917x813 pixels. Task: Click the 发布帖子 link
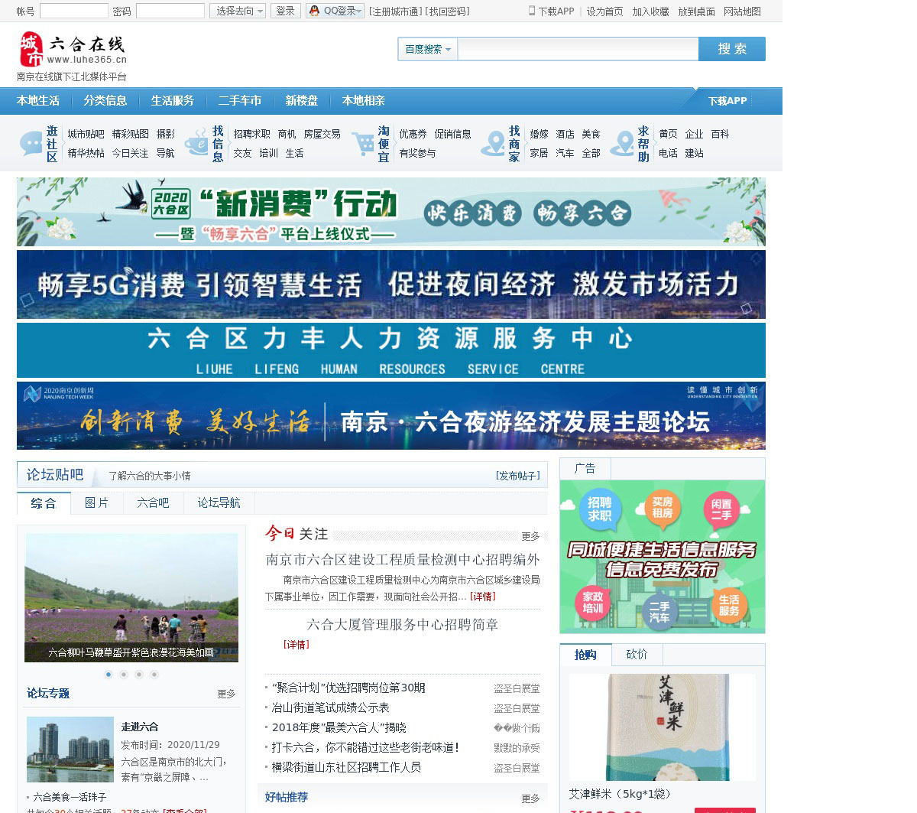coord(518,476)
